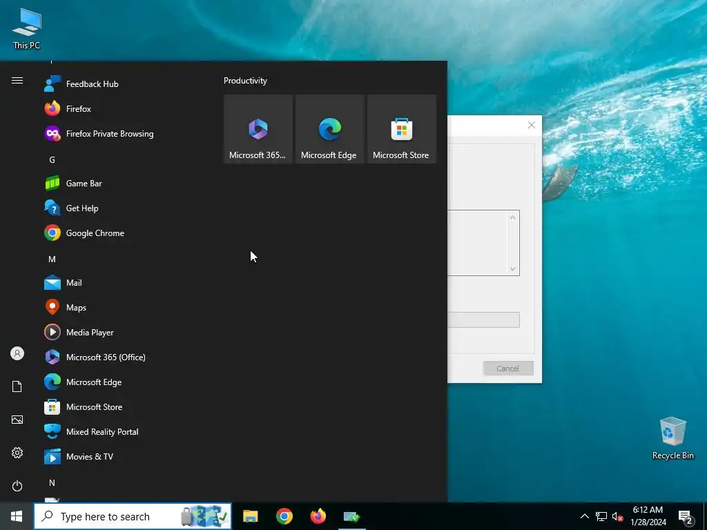Open Feedback Hub from the app list
The height and width of the screenshot is (530, 707).
[x=122, y=84]
